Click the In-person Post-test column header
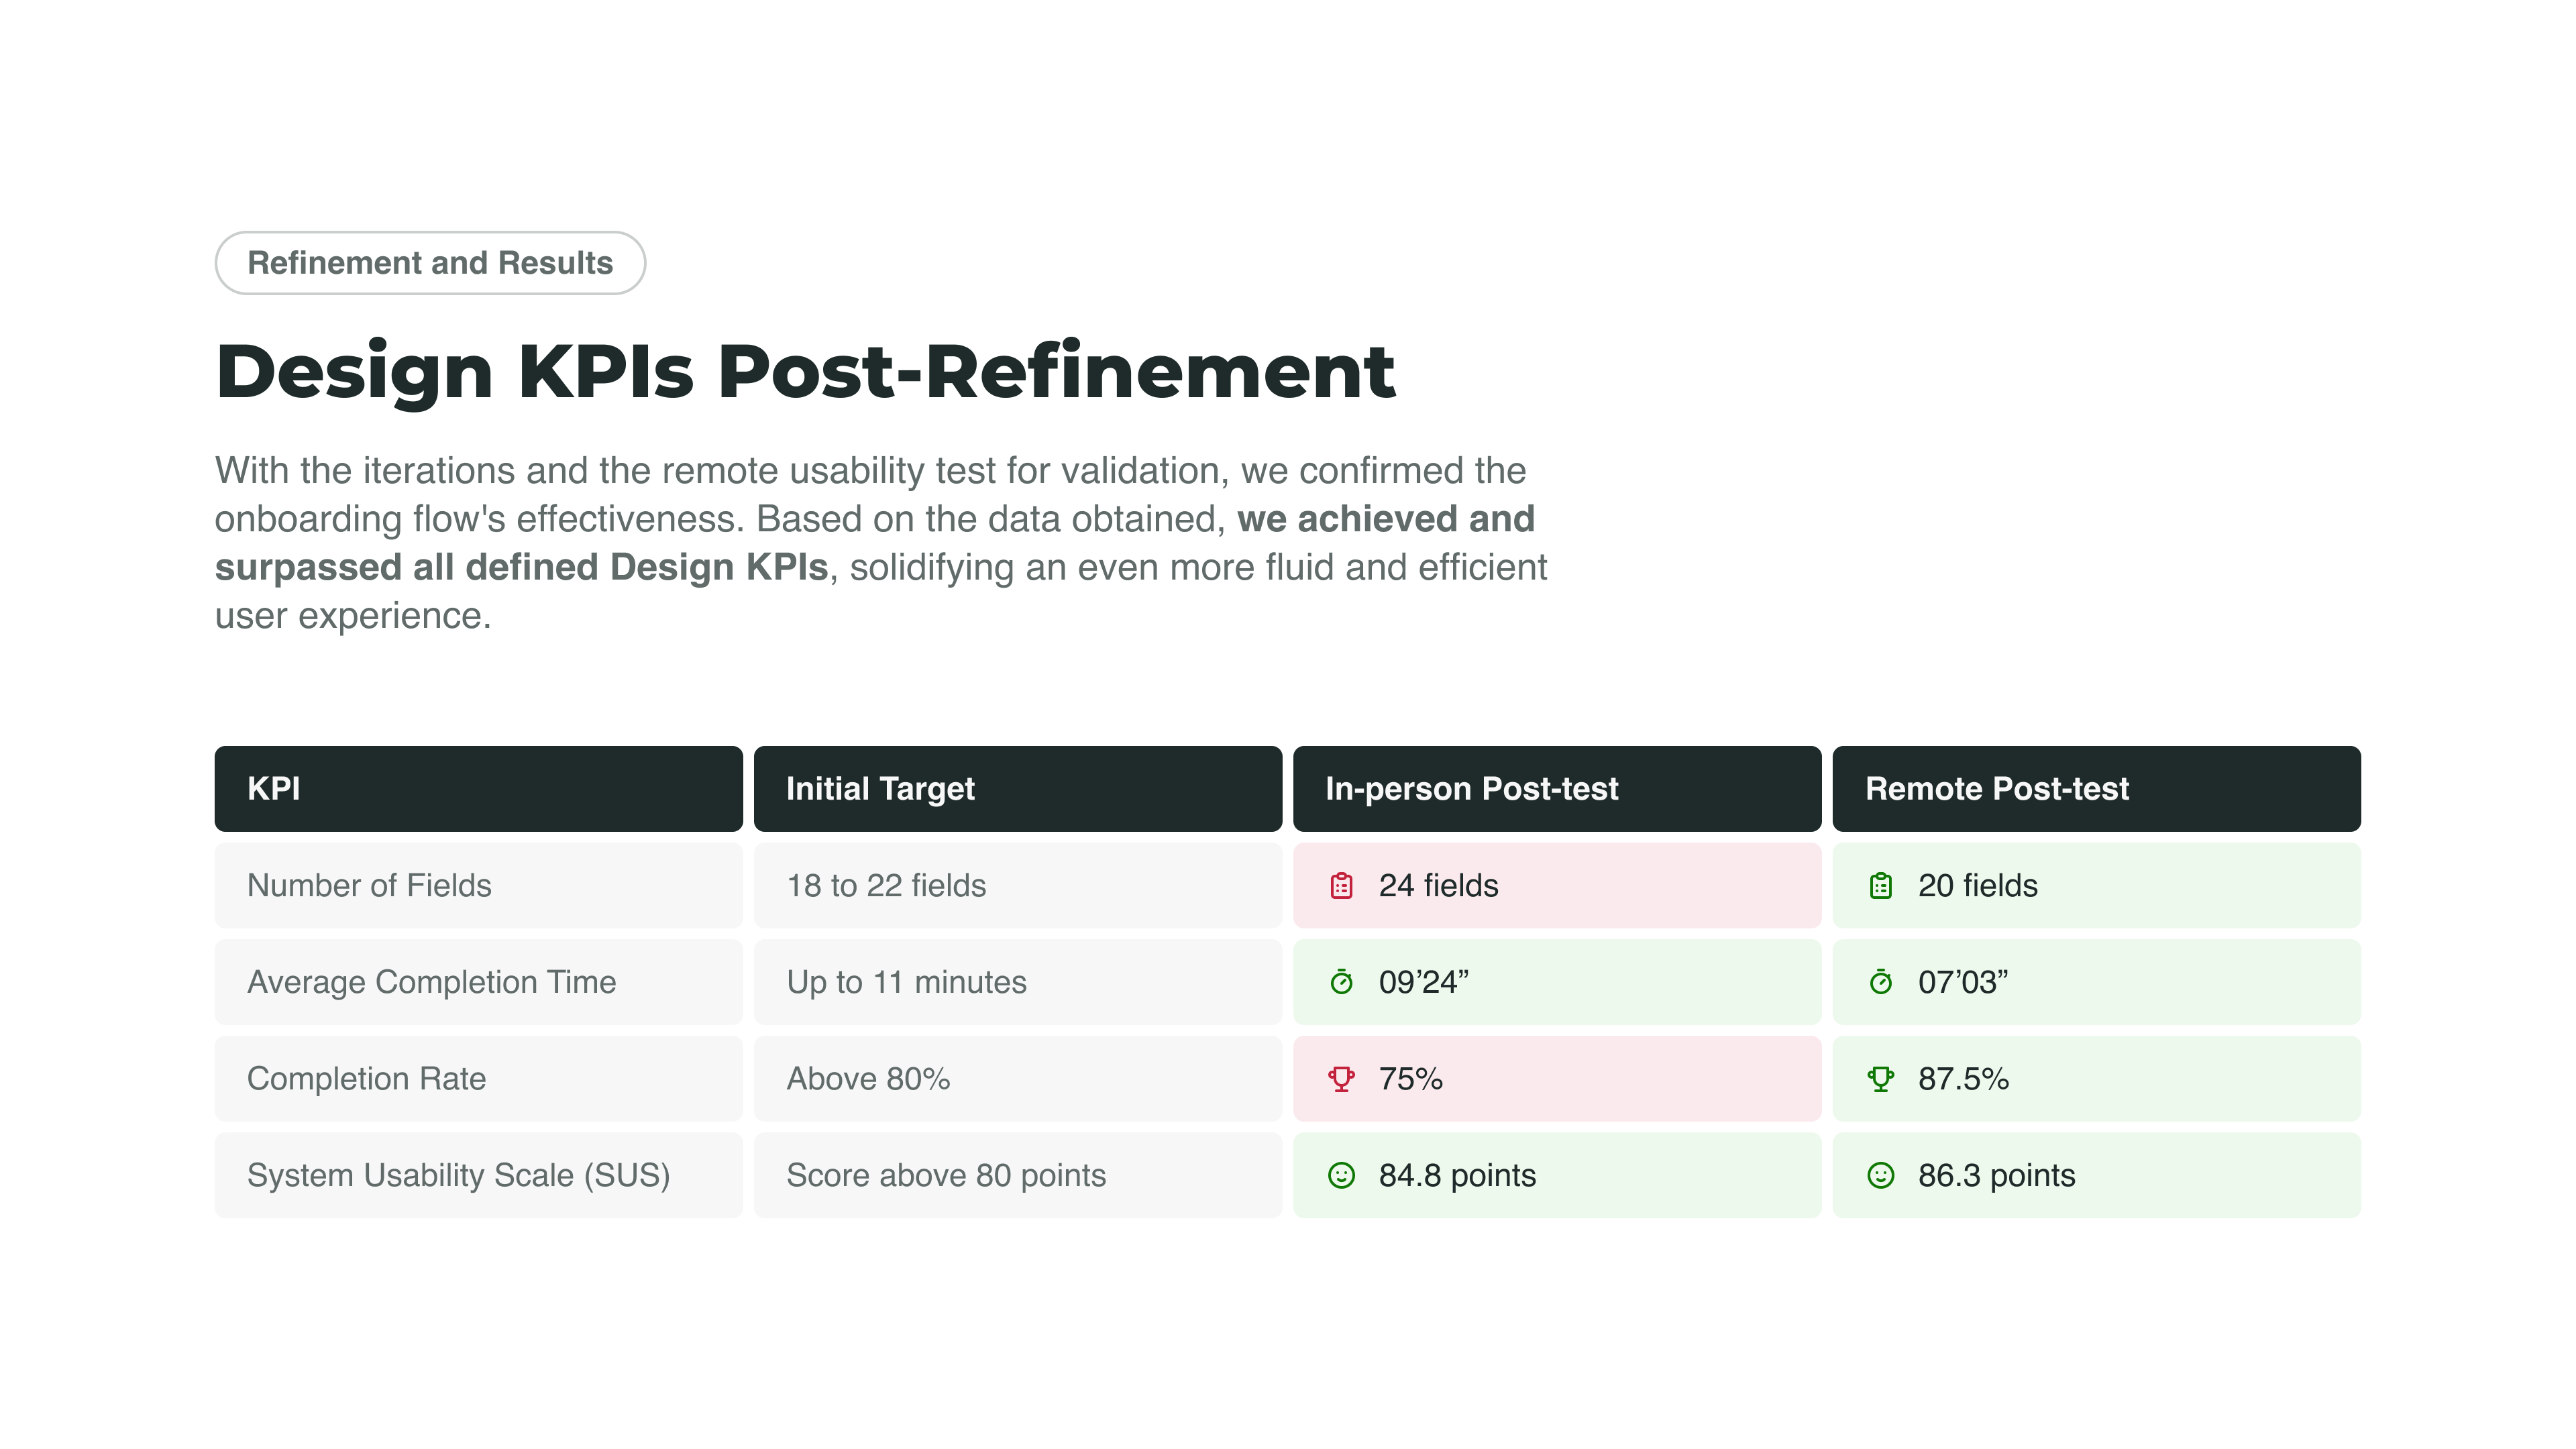Screen dimensions: 2576x1449 coord(1556,789)
